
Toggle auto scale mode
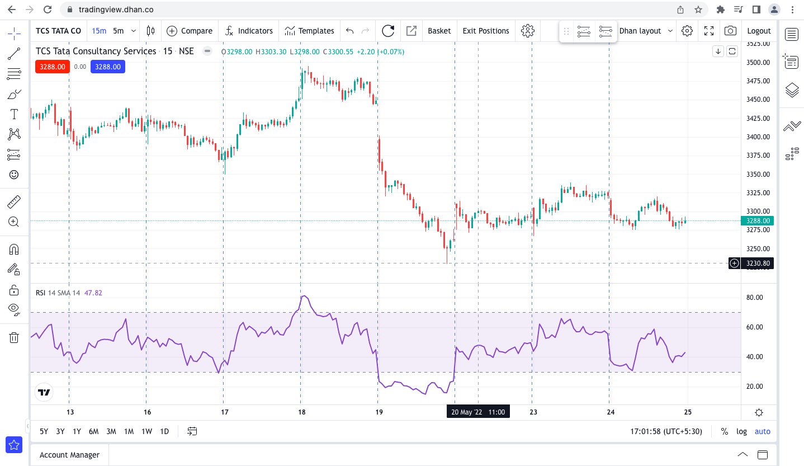tap(763, 431)
